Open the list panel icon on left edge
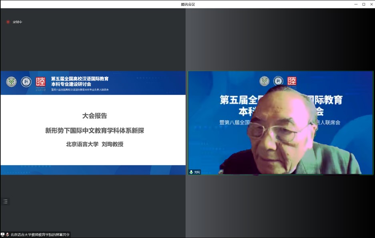Screen dimensions: 375x238 coord(5,202)
